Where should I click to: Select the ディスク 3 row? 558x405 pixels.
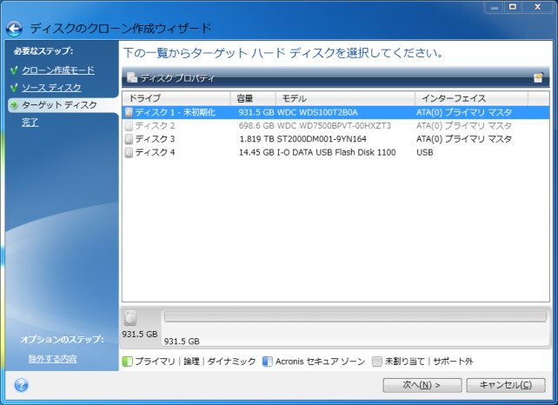click(x=335, y=139)
